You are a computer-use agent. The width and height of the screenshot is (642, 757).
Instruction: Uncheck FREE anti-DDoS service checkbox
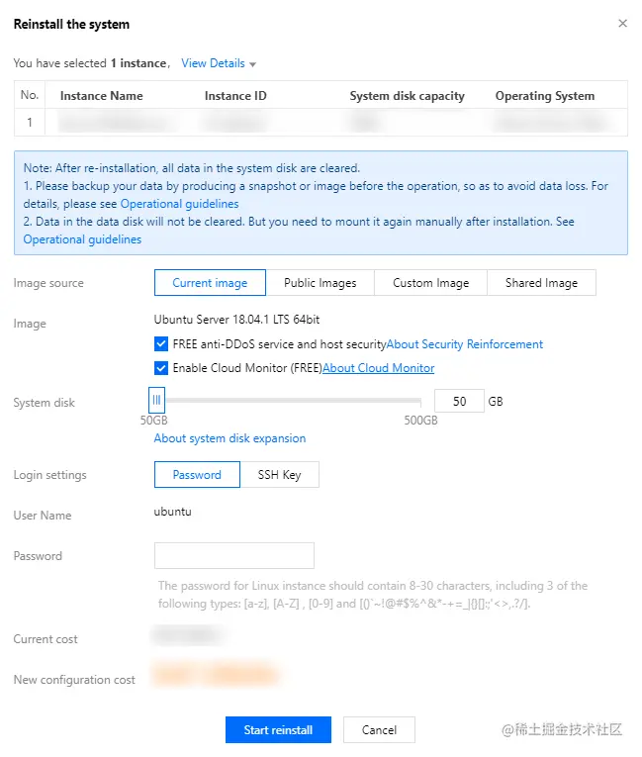161,343
